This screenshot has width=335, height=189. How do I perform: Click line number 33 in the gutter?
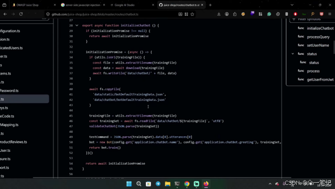pos(71,52)
